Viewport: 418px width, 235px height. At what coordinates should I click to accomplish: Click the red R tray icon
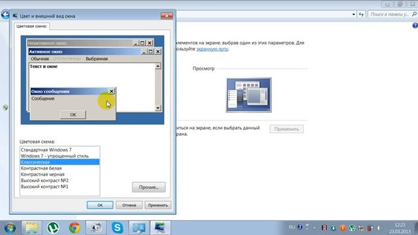[x=324, y=228]
